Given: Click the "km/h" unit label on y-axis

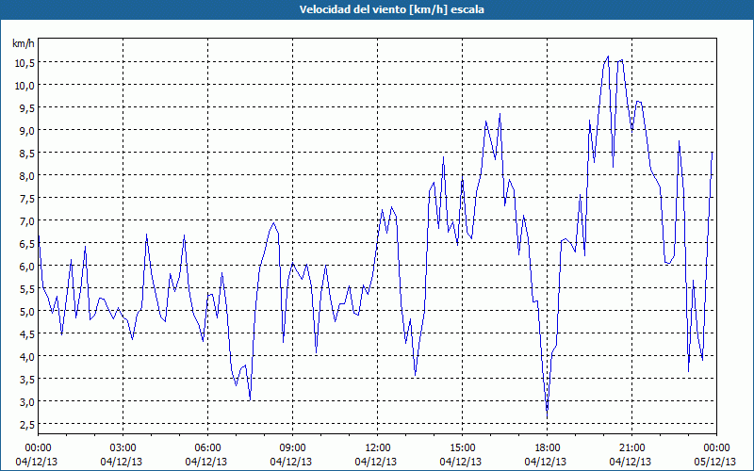Looking at the screenshot, I should coord(24,43).
